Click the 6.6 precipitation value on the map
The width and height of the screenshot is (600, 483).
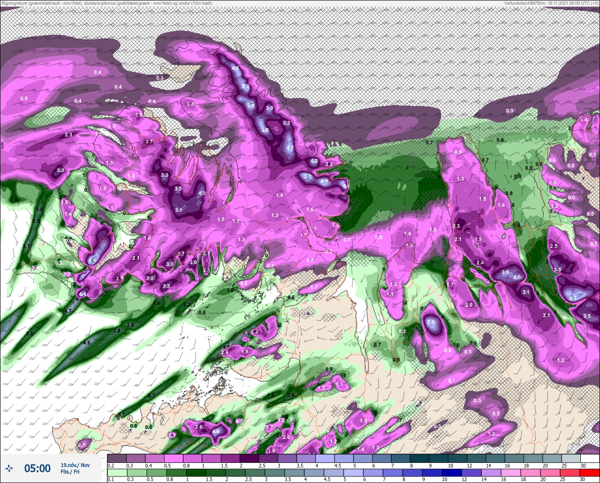pos(92,260)
